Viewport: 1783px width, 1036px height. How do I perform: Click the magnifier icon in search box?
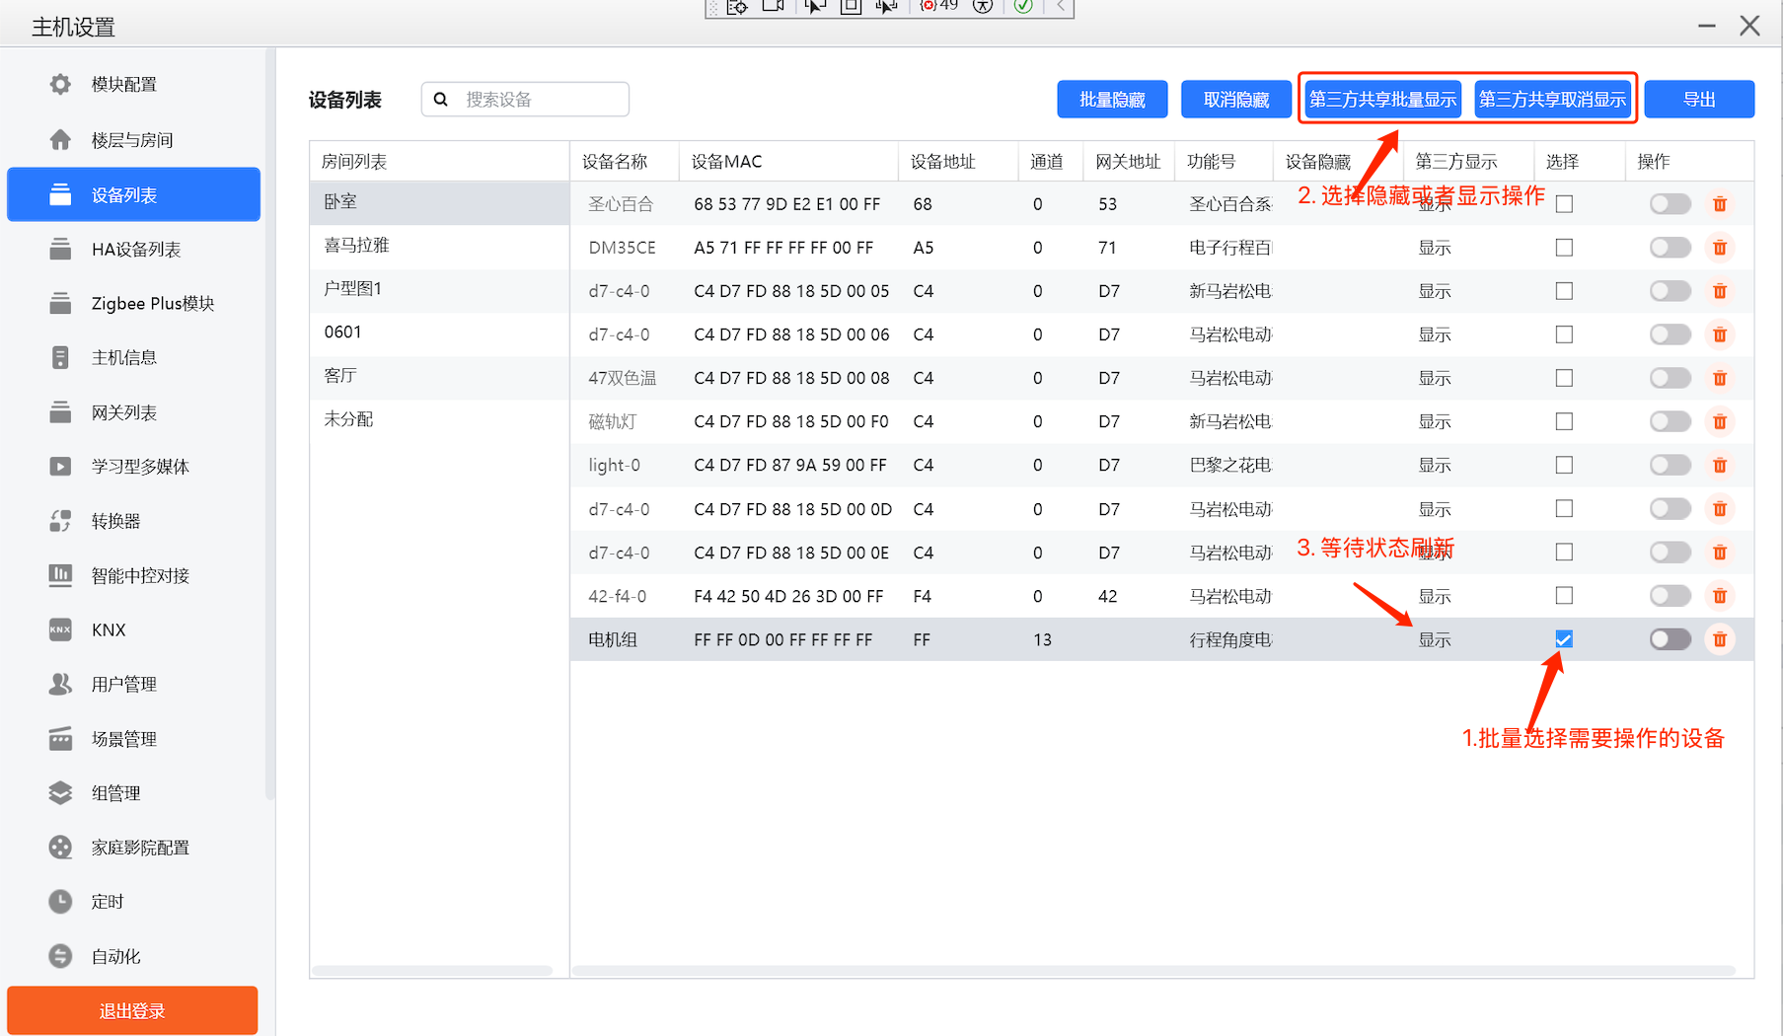tap(441, 100)
